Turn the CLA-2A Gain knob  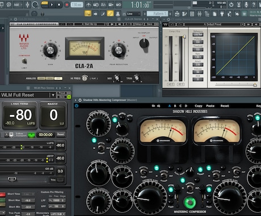click(50, 51)
